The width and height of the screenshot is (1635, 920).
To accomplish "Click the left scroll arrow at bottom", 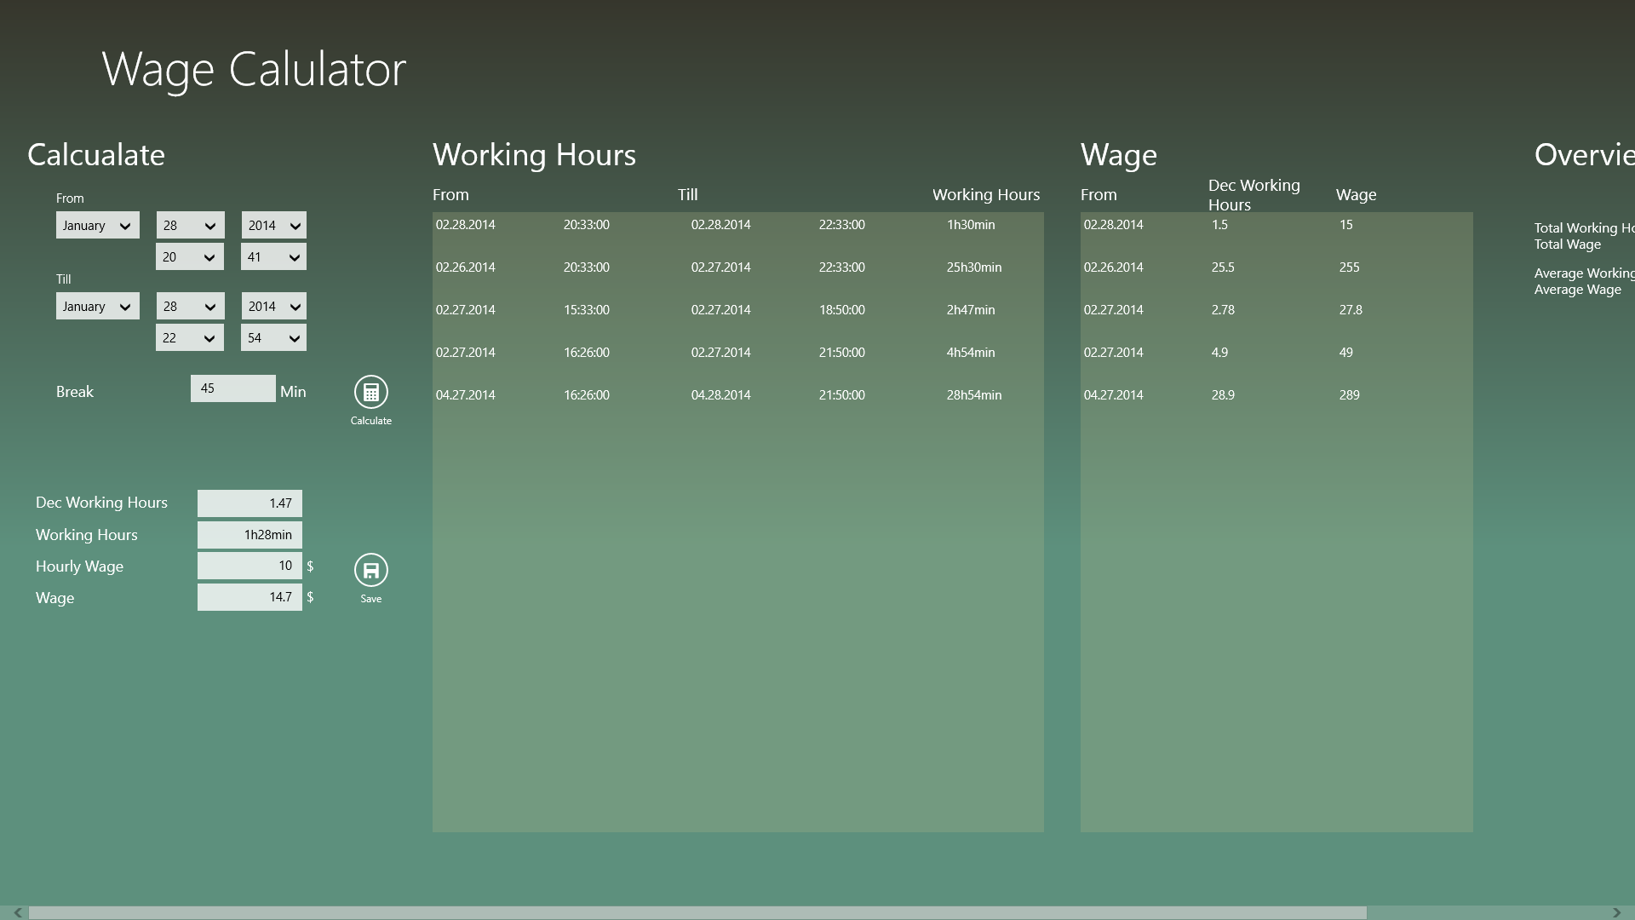I will (17, 912).
